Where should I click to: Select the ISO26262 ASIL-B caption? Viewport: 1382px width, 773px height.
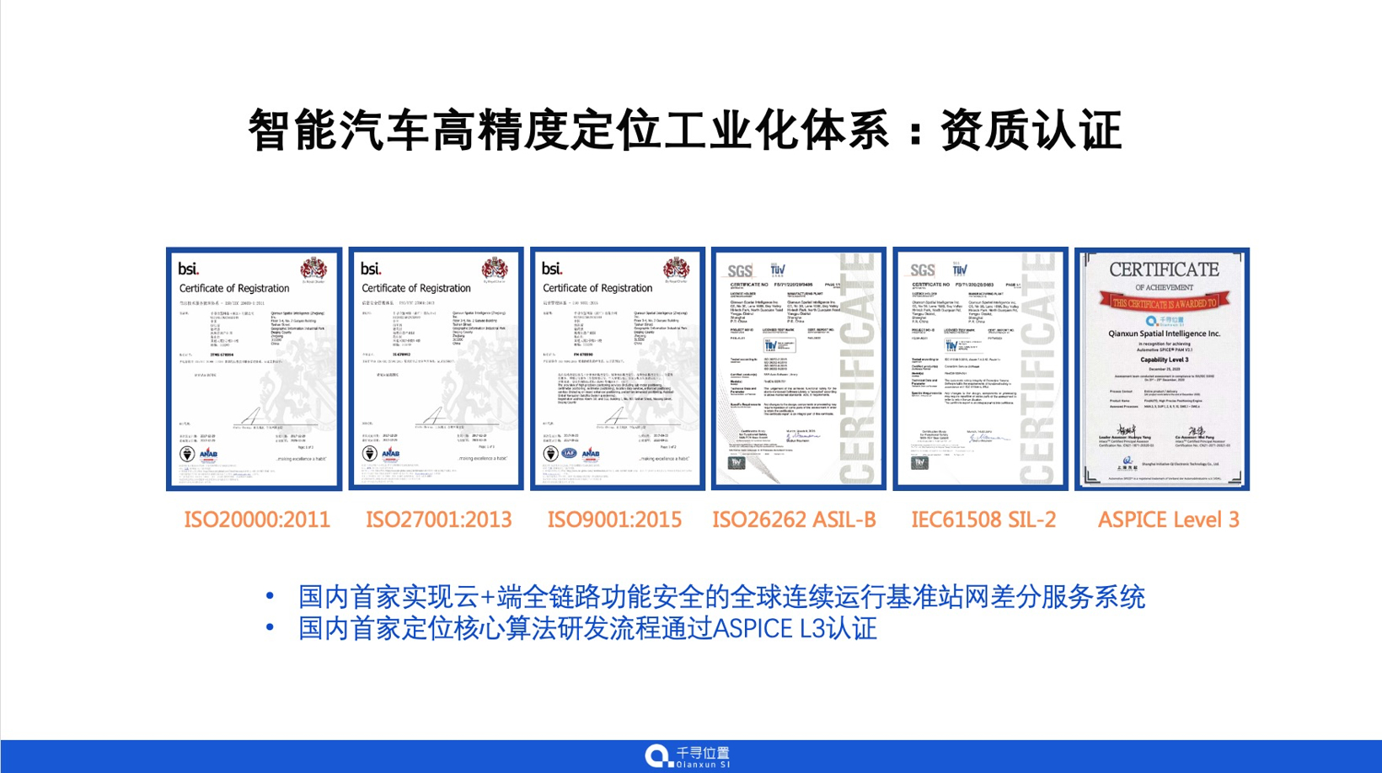[795, 520]
